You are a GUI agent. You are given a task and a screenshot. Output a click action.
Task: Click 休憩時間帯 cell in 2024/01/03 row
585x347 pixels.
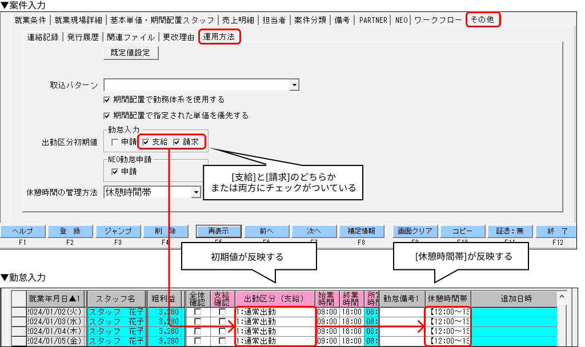click(448, 321)
